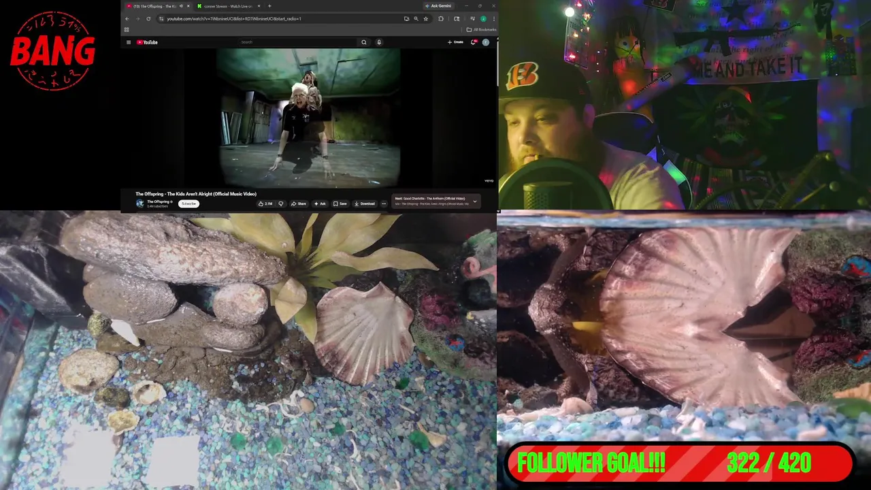Viewport: 871px width, 490px height.
Task: Open Ask Gemini
Action: (438, 6)
